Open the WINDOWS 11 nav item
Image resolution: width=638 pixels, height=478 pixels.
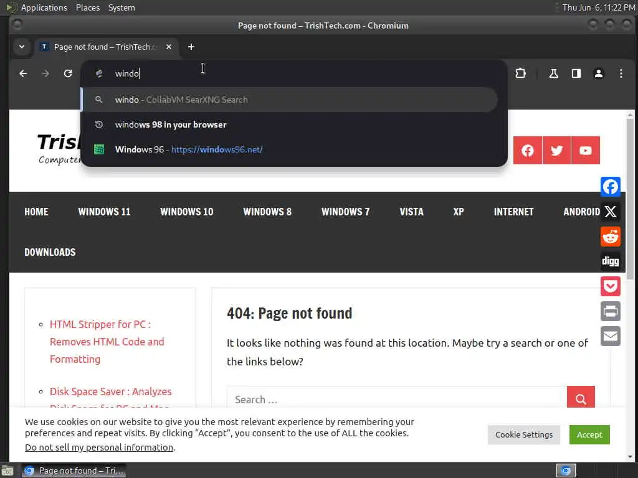(104, 212)
